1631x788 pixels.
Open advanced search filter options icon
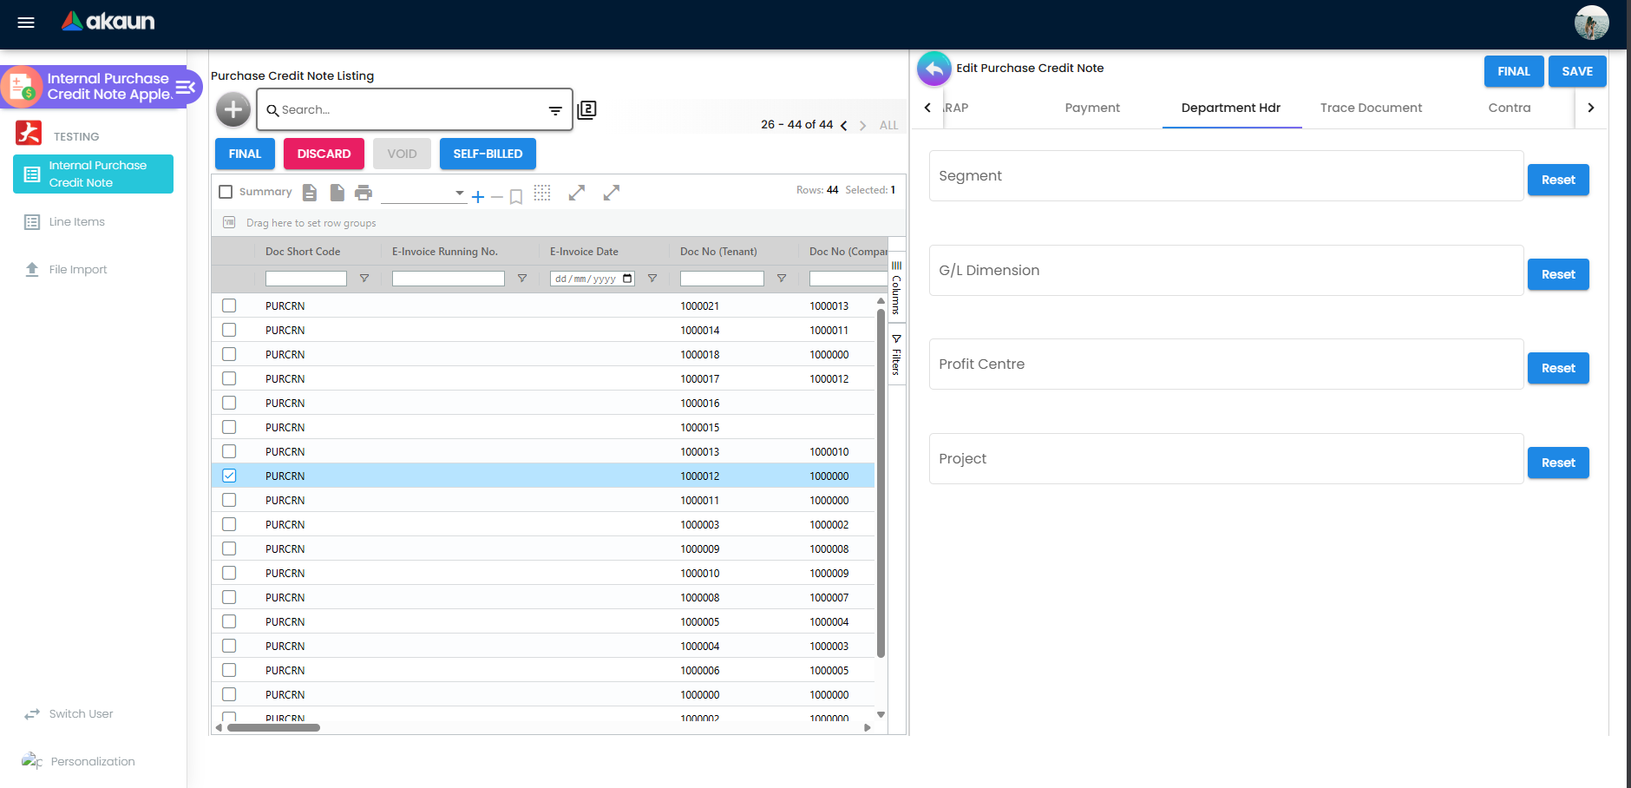pos(555,110)
